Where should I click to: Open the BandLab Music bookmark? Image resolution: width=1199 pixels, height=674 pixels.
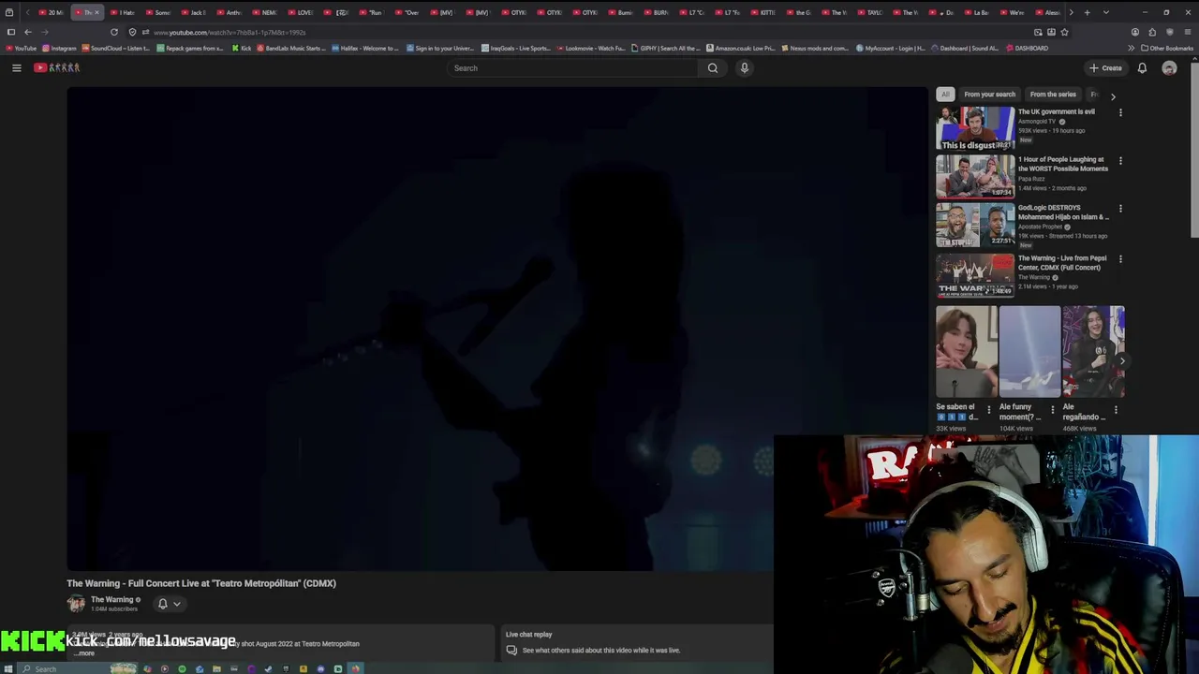[x=291, y=48]
